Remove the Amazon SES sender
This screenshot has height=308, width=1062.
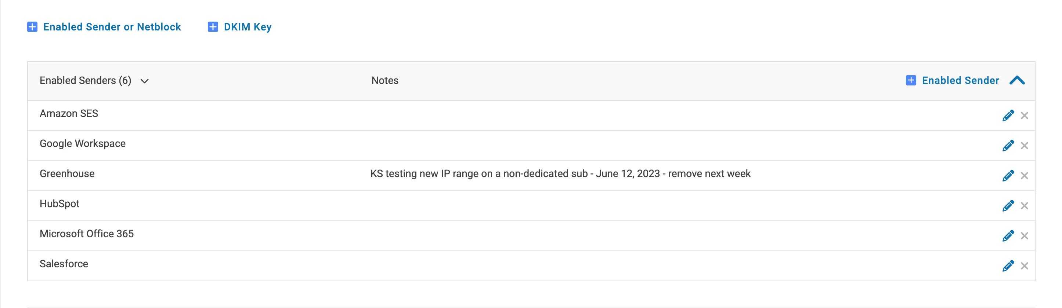click(1025, 116)
